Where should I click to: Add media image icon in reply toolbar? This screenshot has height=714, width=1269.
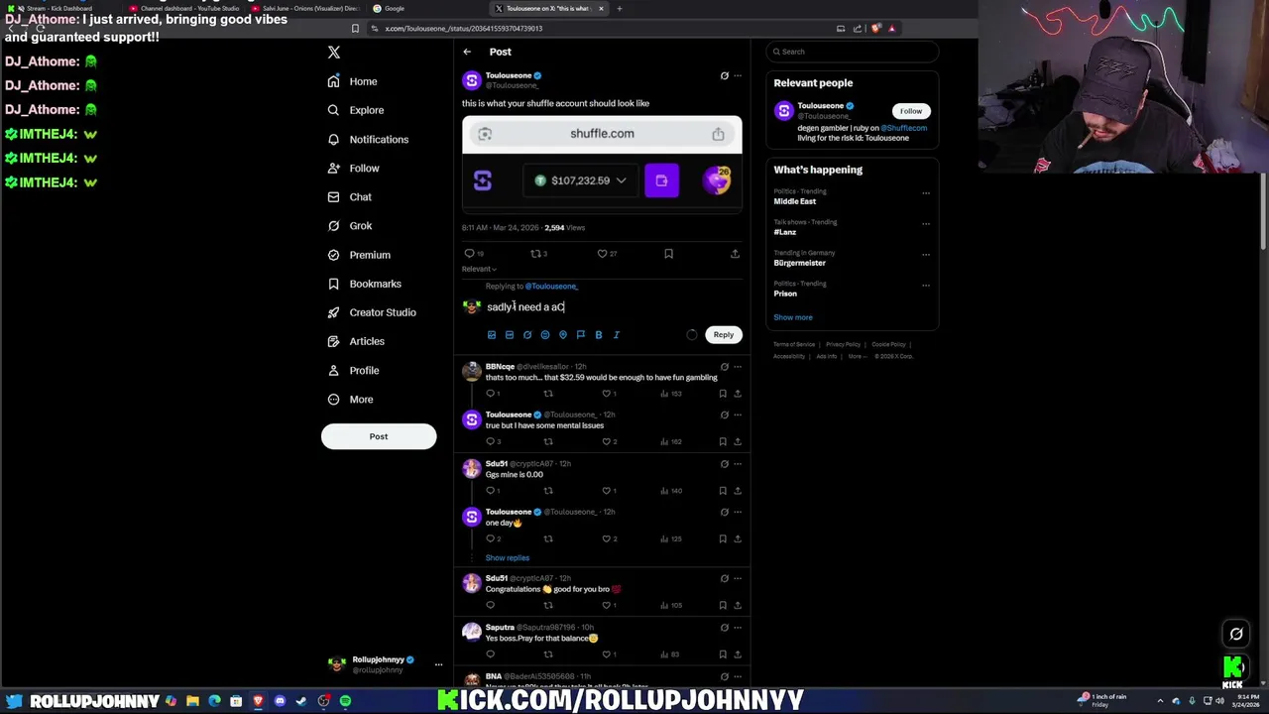(492, 335)
